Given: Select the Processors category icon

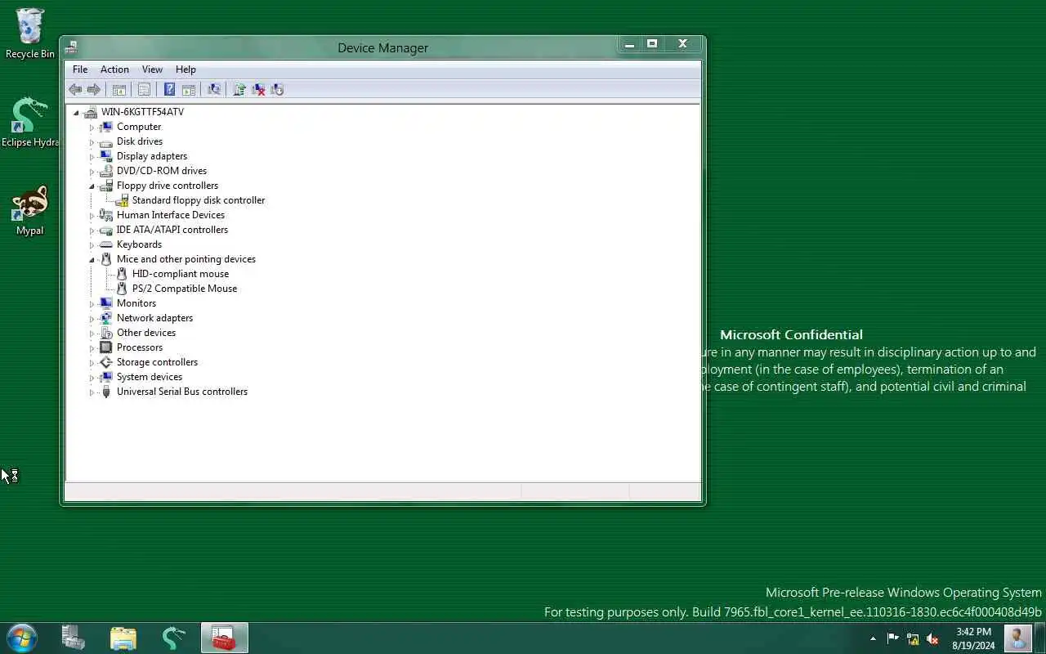Looking at the screenshot, I should point(105,347).
